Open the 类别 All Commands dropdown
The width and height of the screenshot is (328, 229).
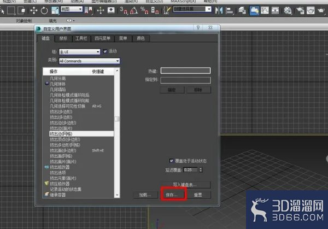89,61
